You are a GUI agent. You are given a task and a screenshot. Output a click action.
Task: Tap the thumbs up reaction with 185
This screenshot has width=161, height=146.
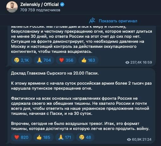pyautogui.click(x=43, y=137)
